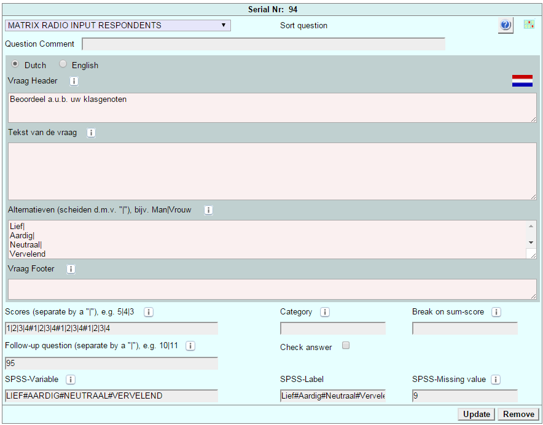Click into the Question Comment field
543x425 pixels.
coord(263,44)
